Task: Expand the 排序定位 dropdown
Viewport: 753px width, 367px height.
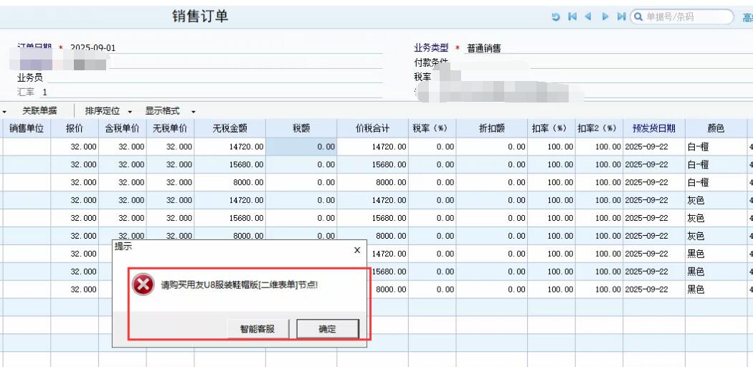Action: click(x=130, y=112)
